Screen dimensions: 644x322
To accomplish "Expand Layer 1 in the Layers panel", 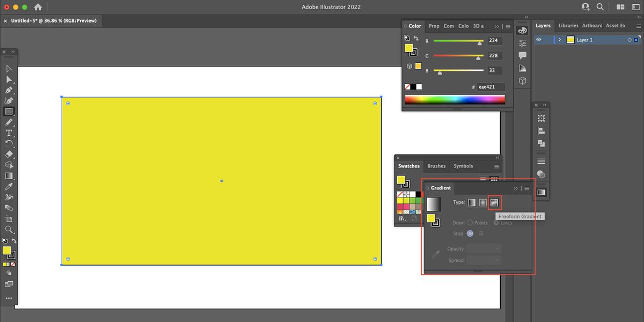I will tap(559, 39).
